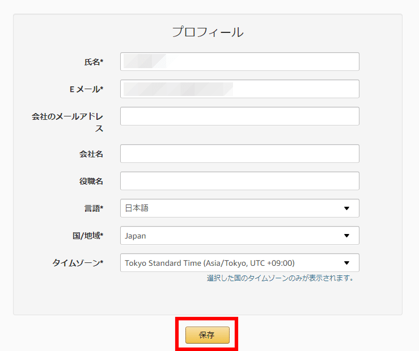This screenshot has width=419, height=351.
Task: Open the 国/地域 dropdown showing Japan
Action: click(240, 235)
